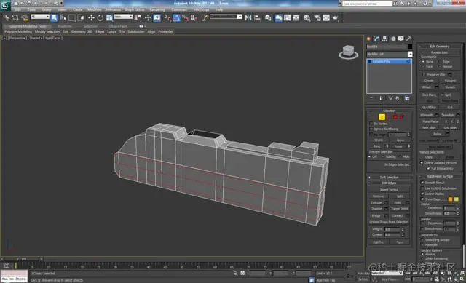The image size is (466, 283).
Task: Click Pin Stack icon under modifier stack
Action: coord(371,98)
